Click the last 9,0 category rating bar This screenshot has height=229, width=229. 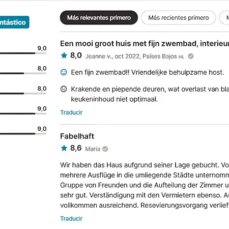(x=23, y=134)
